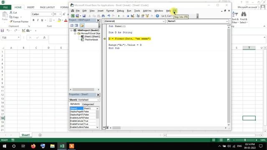Viewport: 267px width, 150px height.
Task: Click the DisplayPageBreaks property row
Action: (83, 112)
